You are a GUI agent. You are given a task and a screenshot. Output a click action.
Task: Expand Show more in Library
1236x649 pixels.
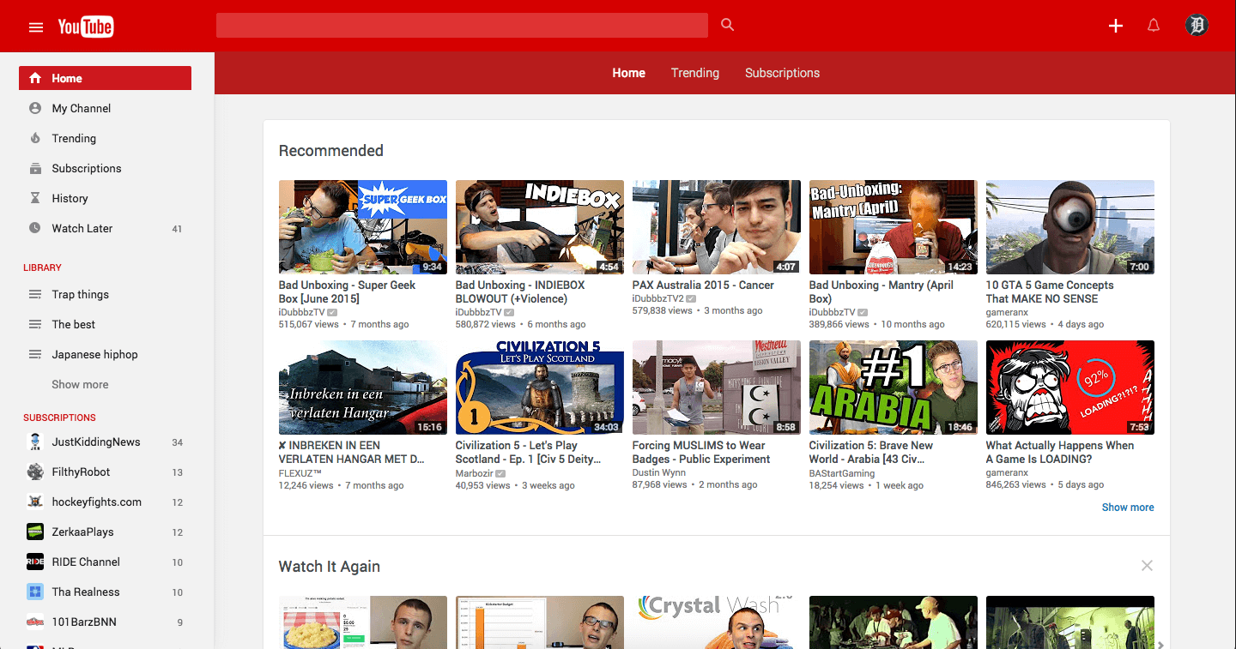(80, 384)
